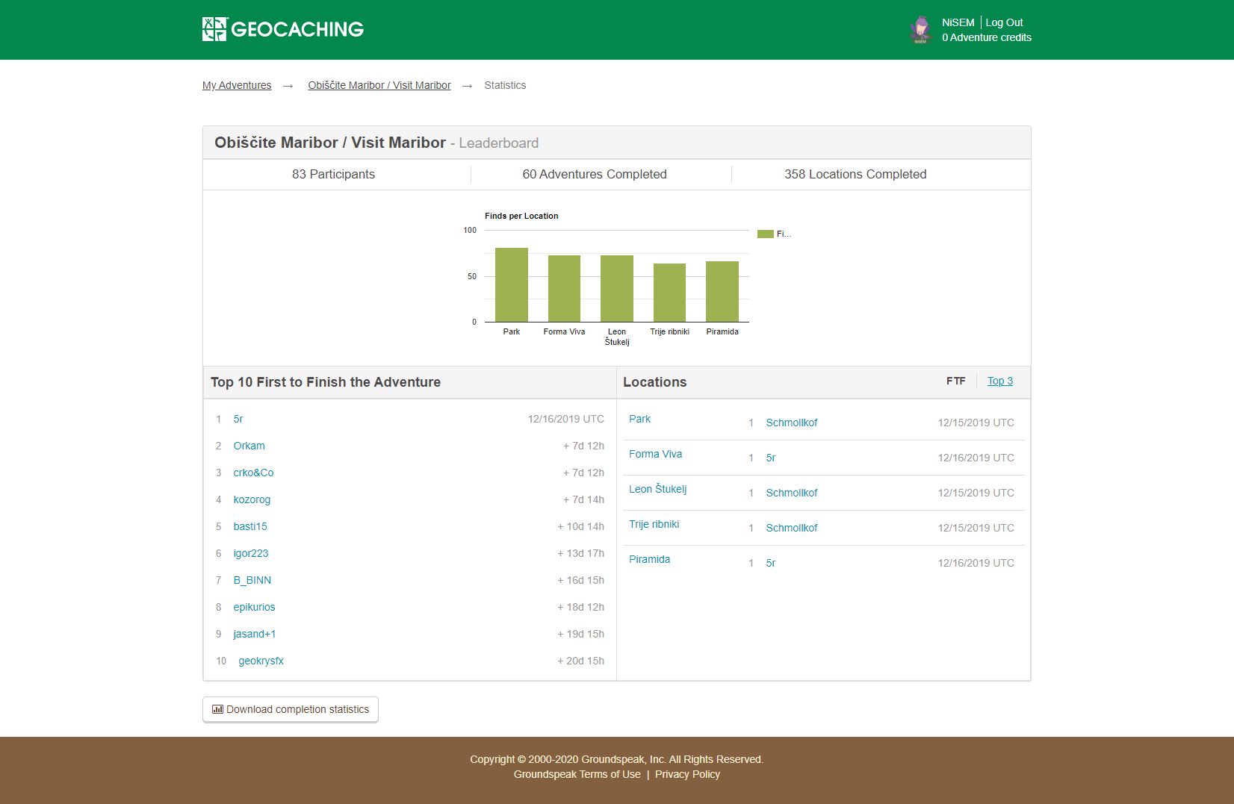Click the Park bar in chart
Viewport: 1234px width, 804px height.
tap(512, 285)
